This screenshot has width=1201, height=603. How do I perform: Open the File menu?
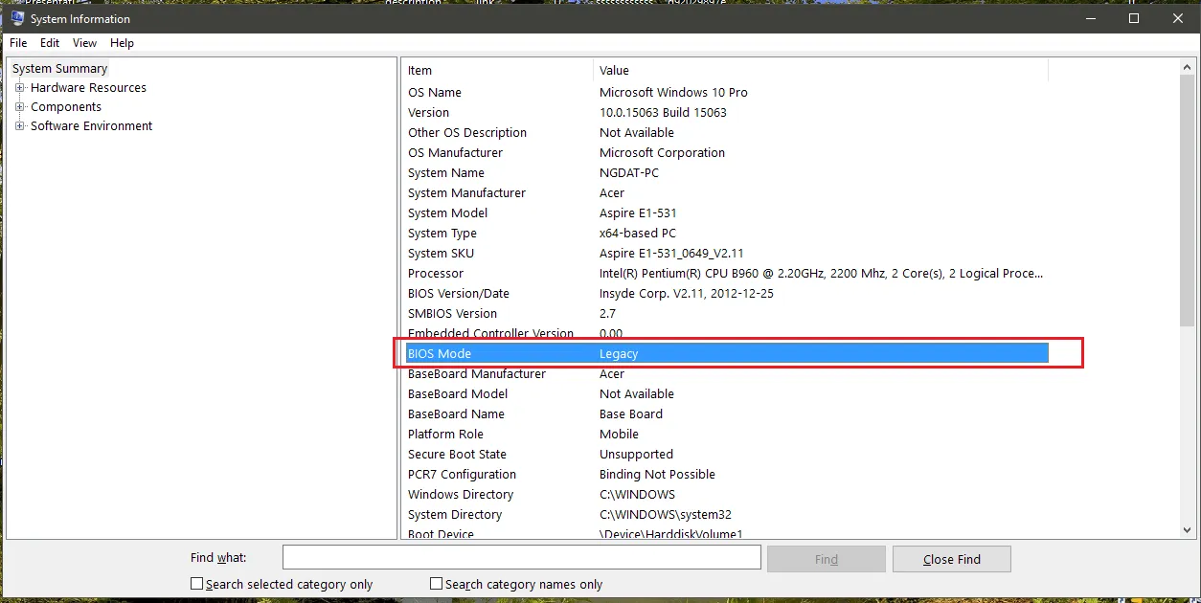click(x=17, y=42)
